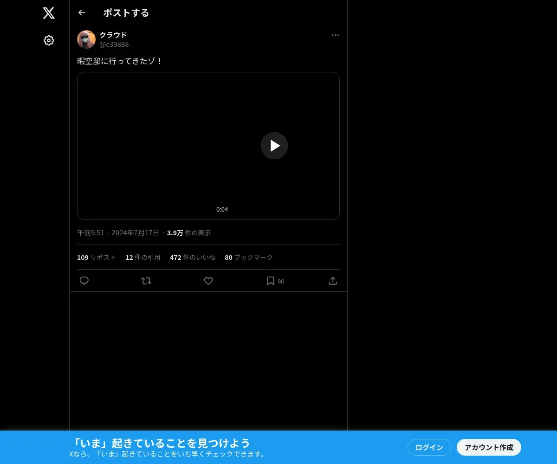Bookmark the post with bookmark icon
This screenshot has height=464, width=557.
tap(271, 281)
